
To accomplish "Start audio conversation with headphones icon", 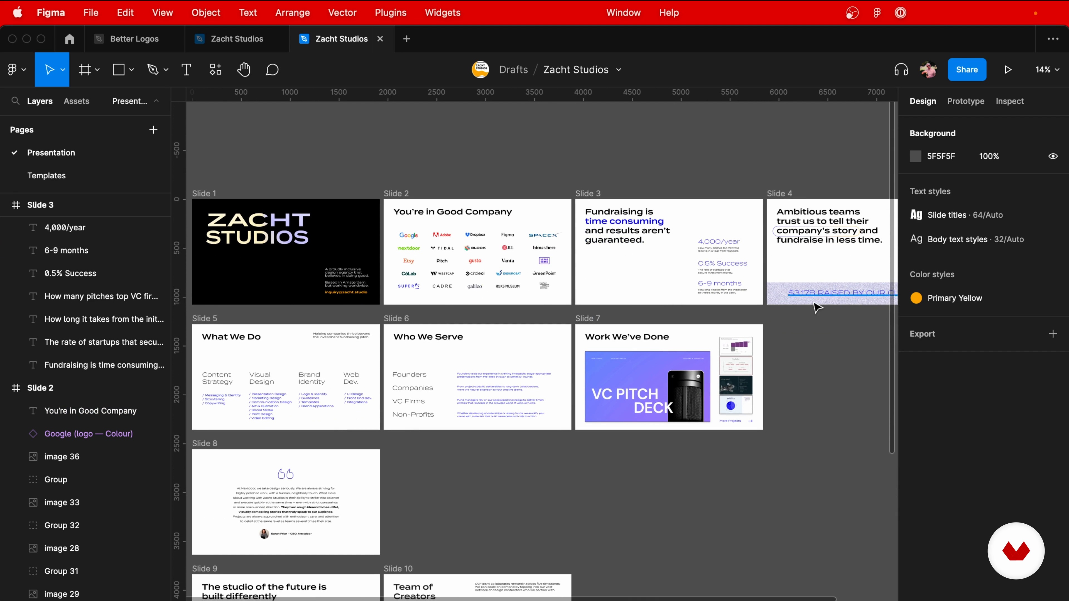I will coord(901,70).
